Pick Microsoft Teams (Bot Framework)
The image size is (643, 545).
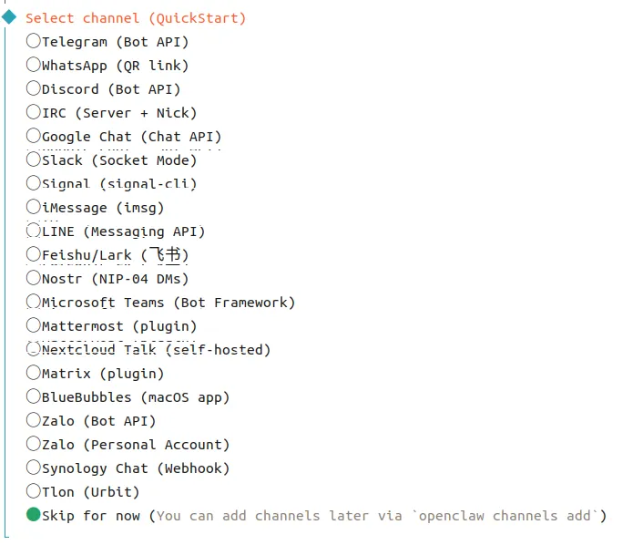(x=34, y=302)
